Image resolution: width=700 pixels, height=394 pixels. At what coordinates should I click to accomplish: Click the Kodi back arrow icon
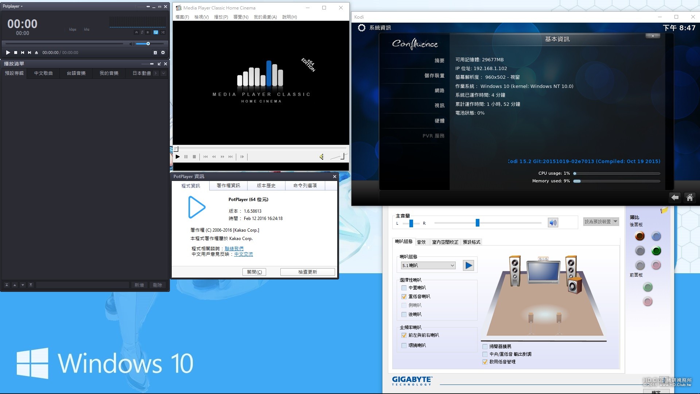click(674, 197)
